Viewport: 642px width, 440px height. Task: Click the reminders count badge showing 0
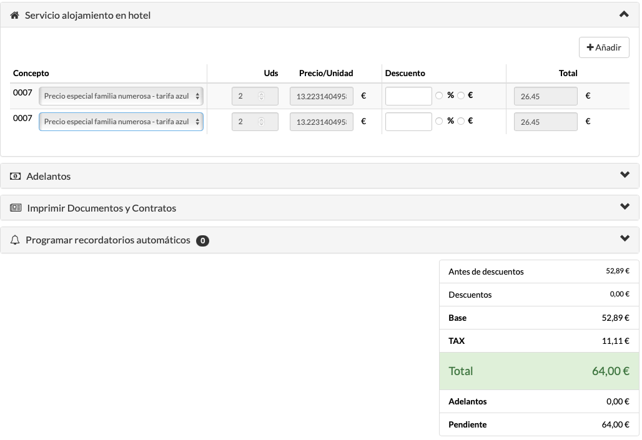coord(202,241)
